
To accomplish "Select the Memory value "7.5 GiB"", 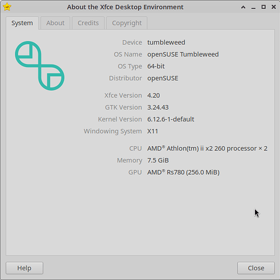I will [158, 160].
